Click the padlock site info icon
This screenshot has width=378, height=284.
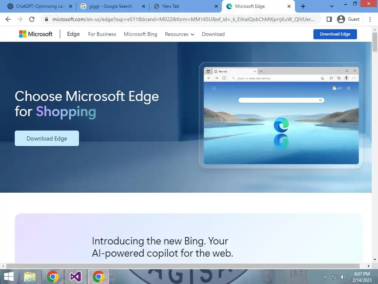click(x=47, y=19)
